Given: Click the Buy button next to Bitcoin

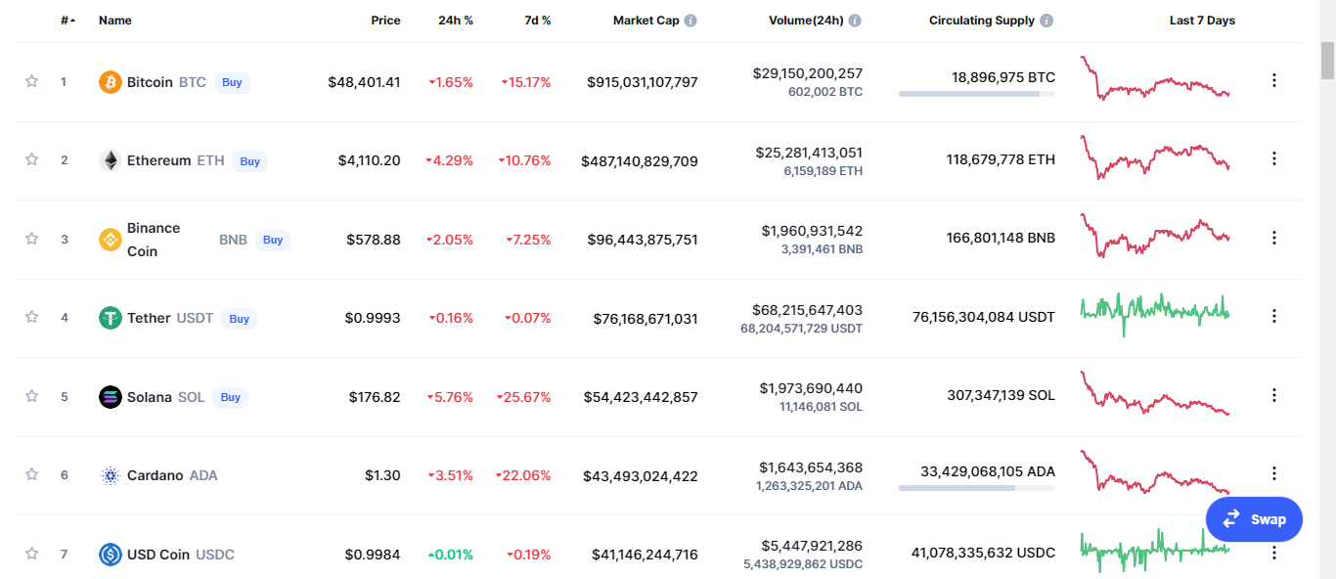Looking at the screenshot, I should coord(232,83).
